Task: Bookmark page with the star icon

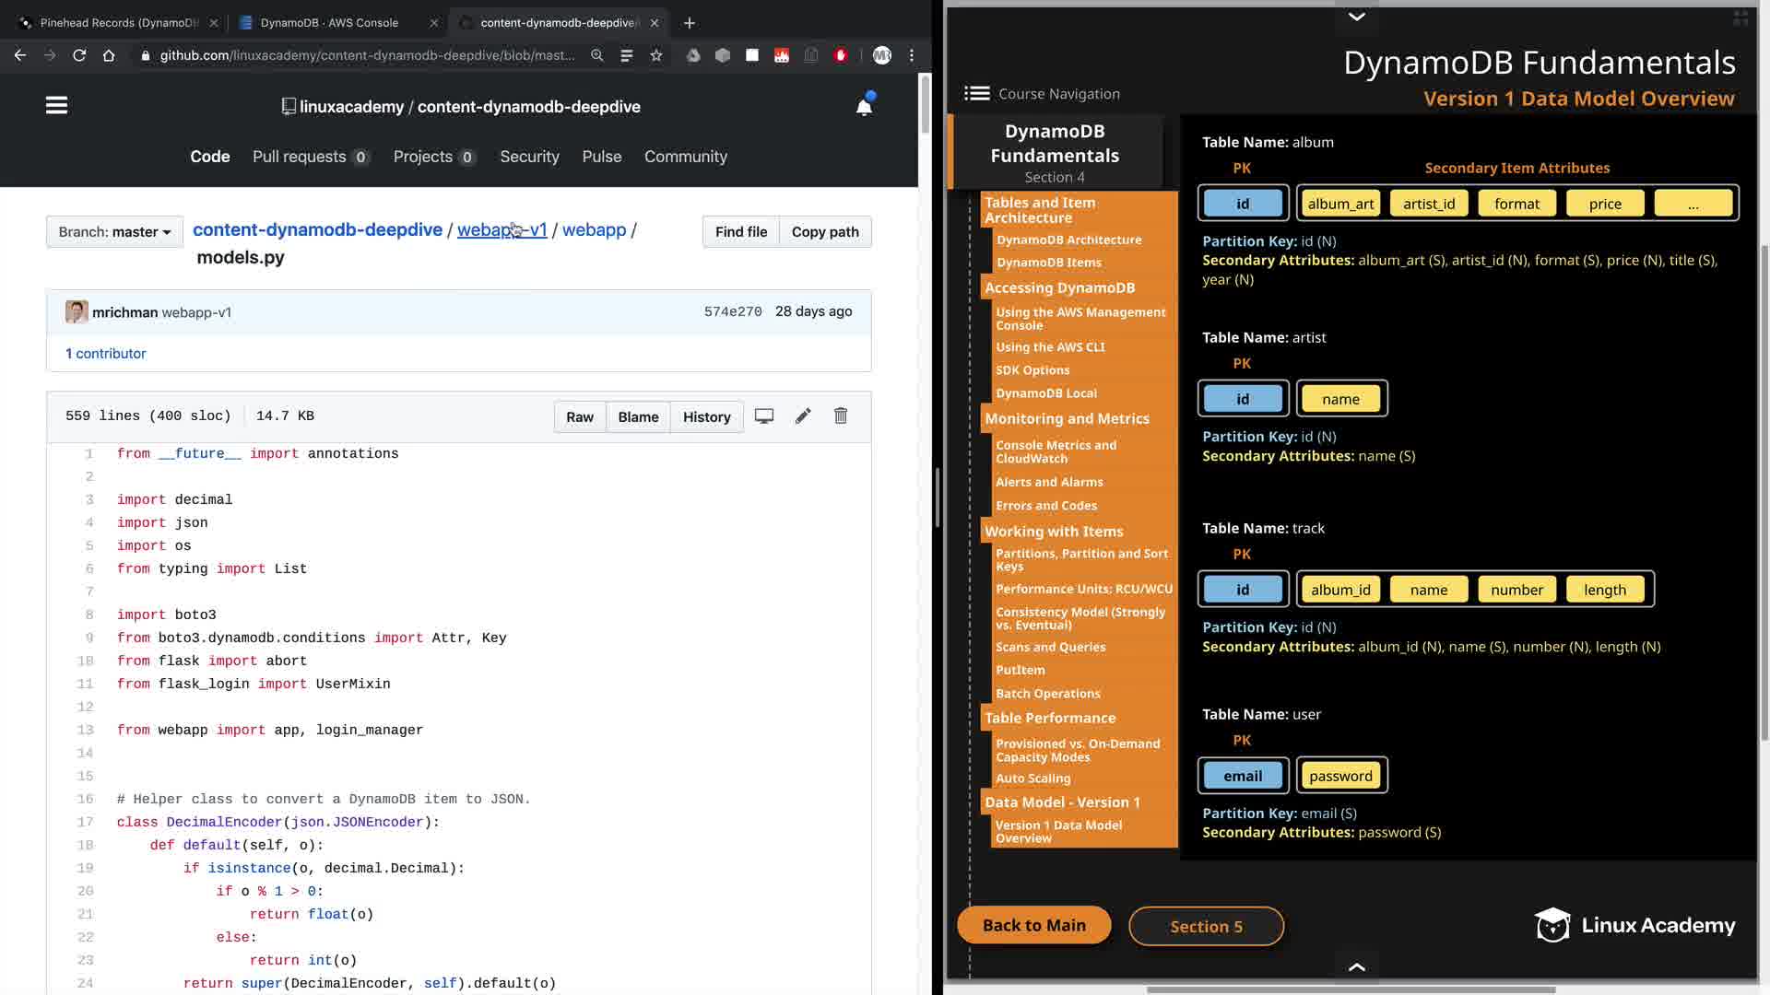Action: [656, 55]
